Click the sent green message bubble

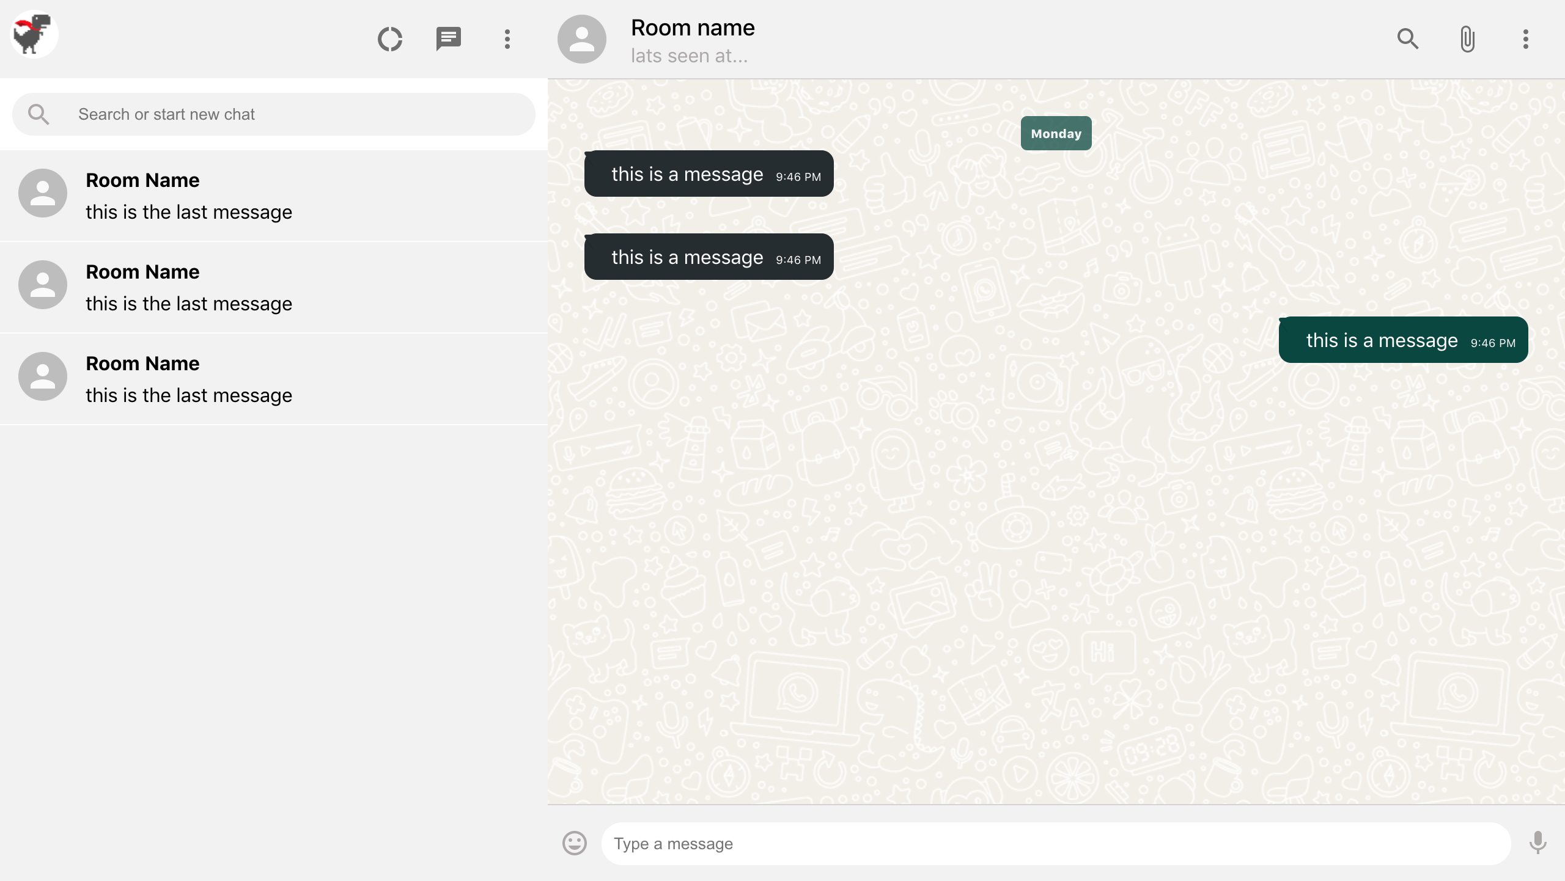click(1403, 340)
